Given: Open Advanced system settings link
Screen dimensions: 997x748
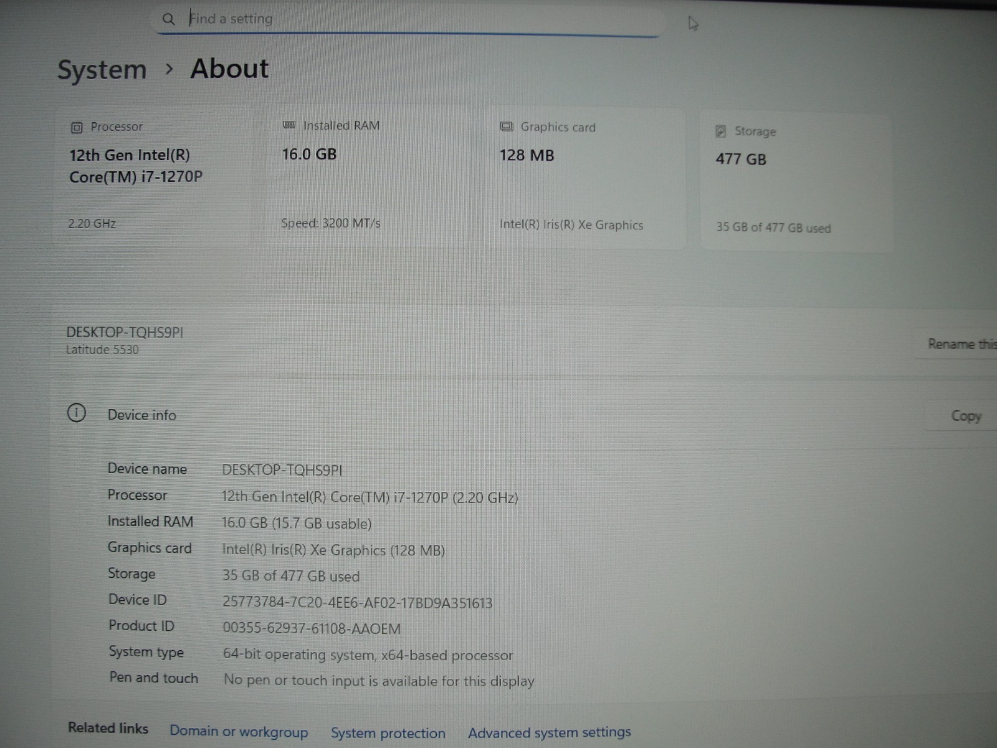Looking at the screenshot, I should coord(550,732).
